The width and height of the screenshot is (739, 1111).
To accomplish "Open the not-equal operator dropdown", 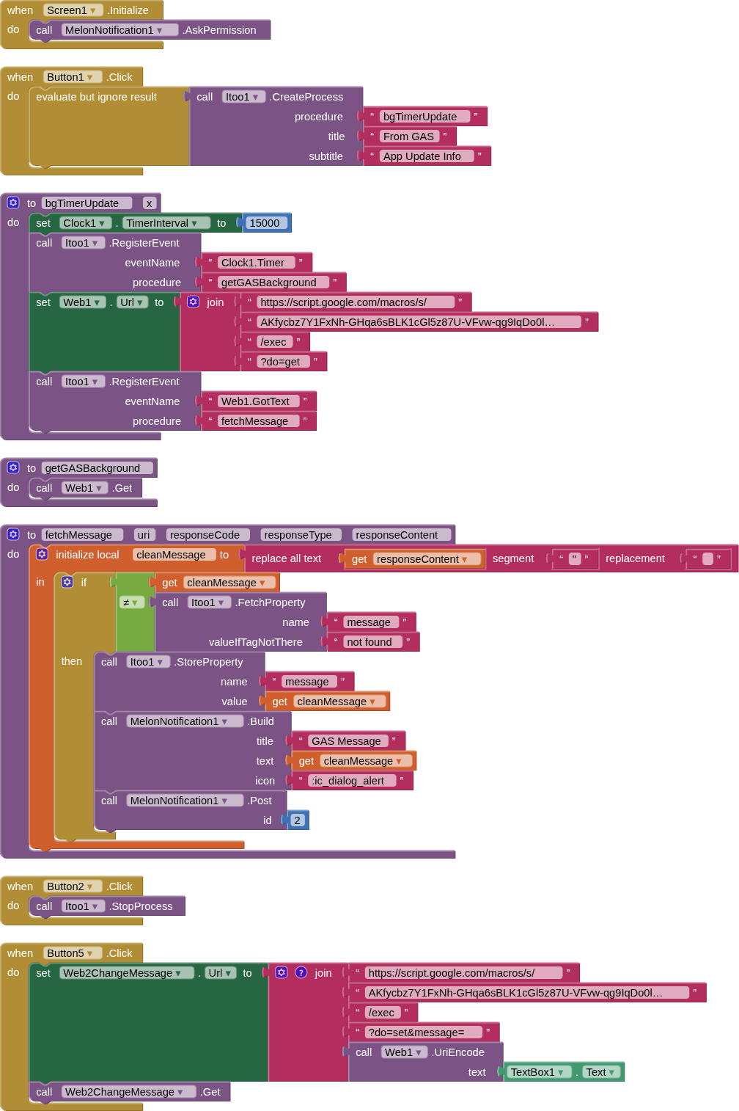I will point(130,602).
